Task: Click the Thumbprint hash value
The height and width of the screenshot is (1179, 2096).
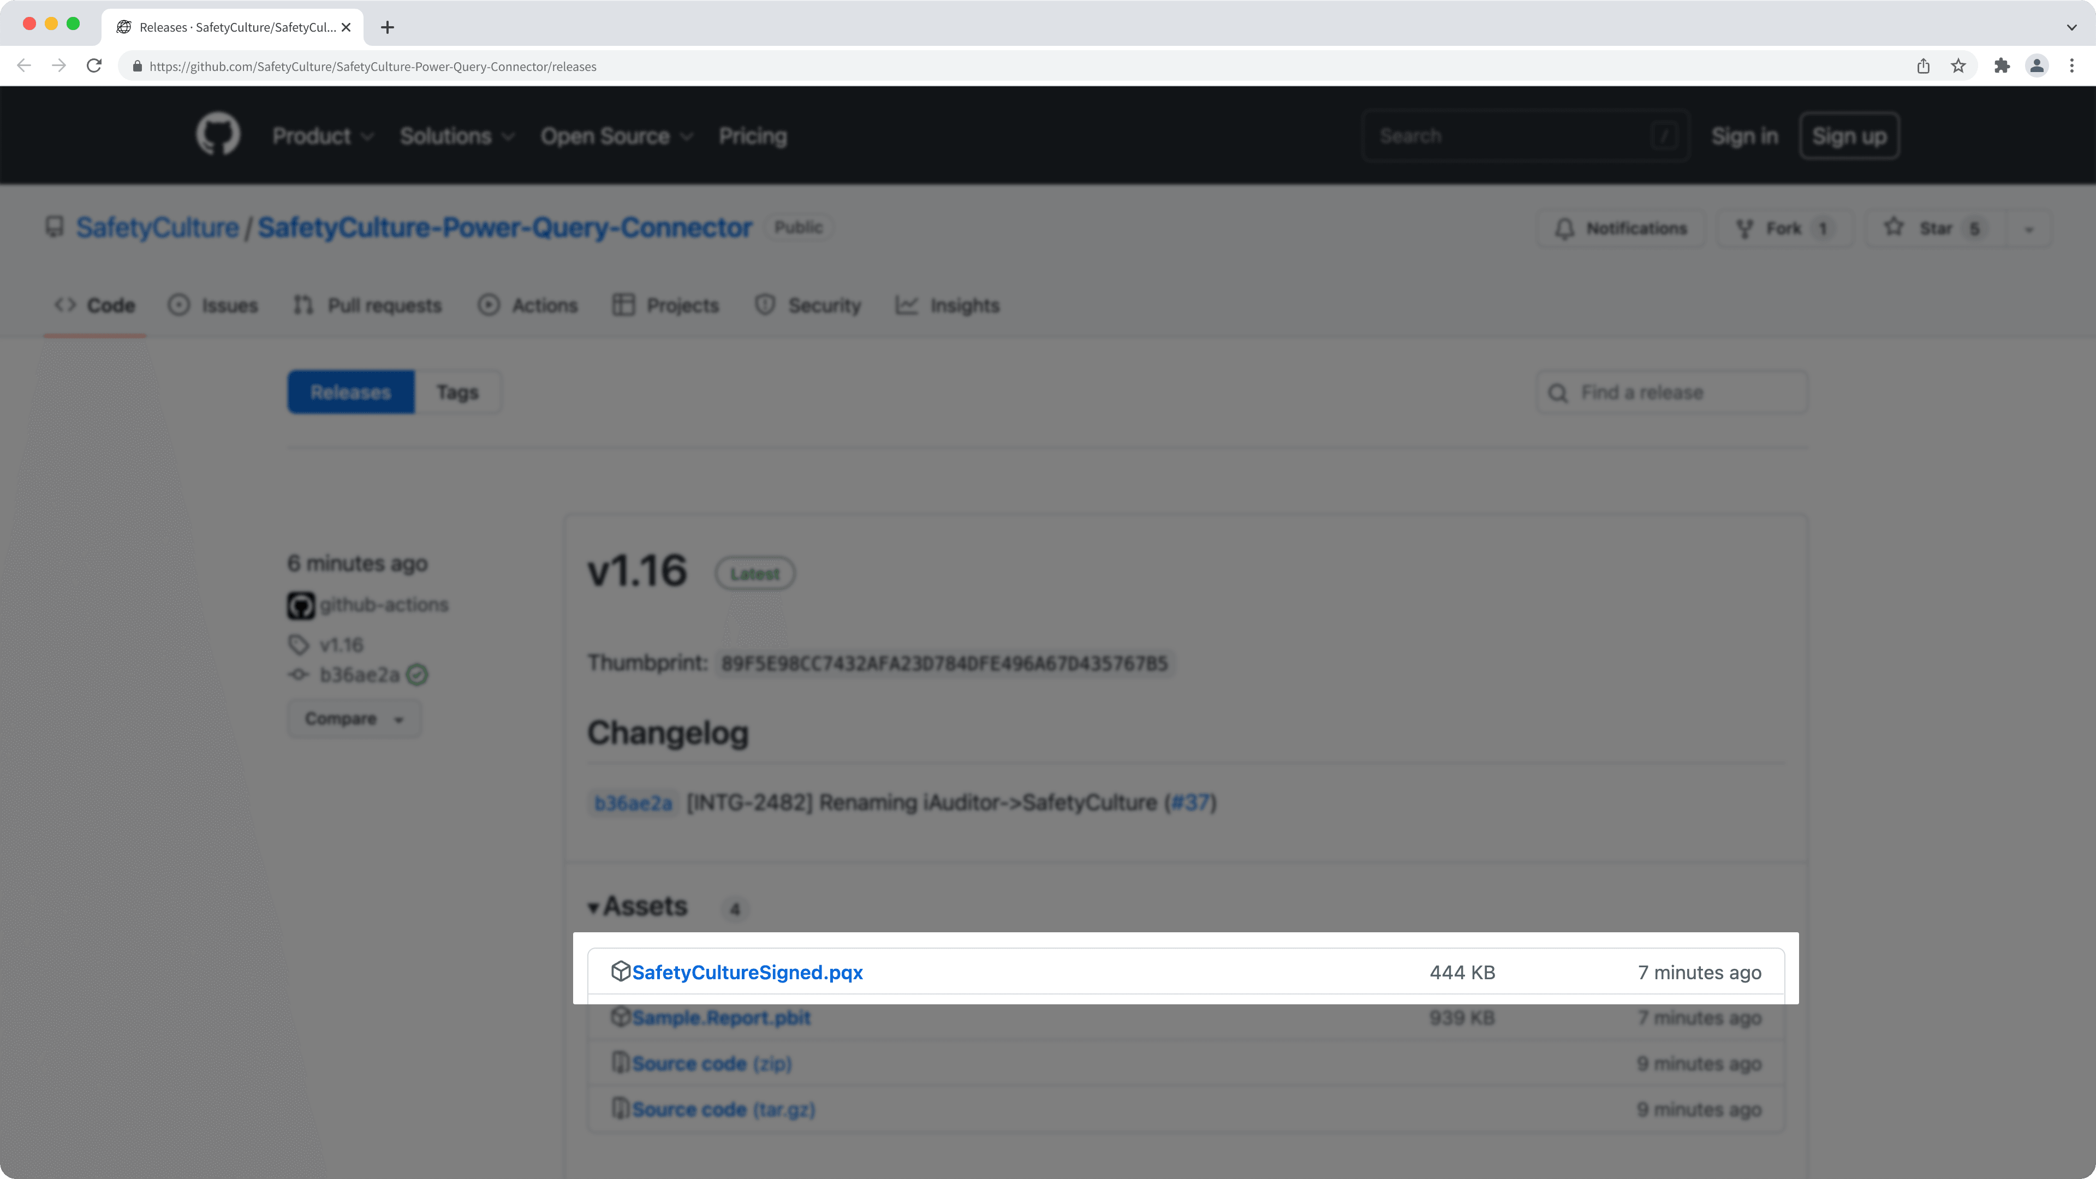Action: (x=945, y=663)
